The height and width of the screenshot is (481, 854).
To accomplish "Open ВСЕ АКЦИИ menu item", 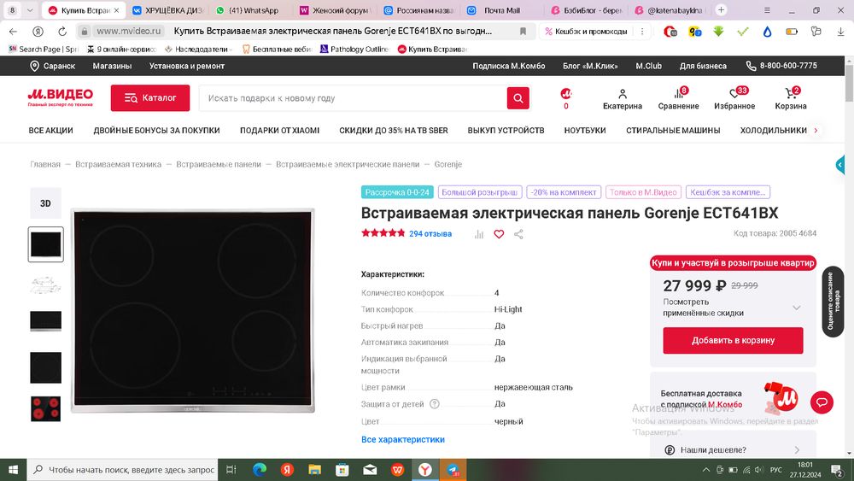I will pos(50,130).
